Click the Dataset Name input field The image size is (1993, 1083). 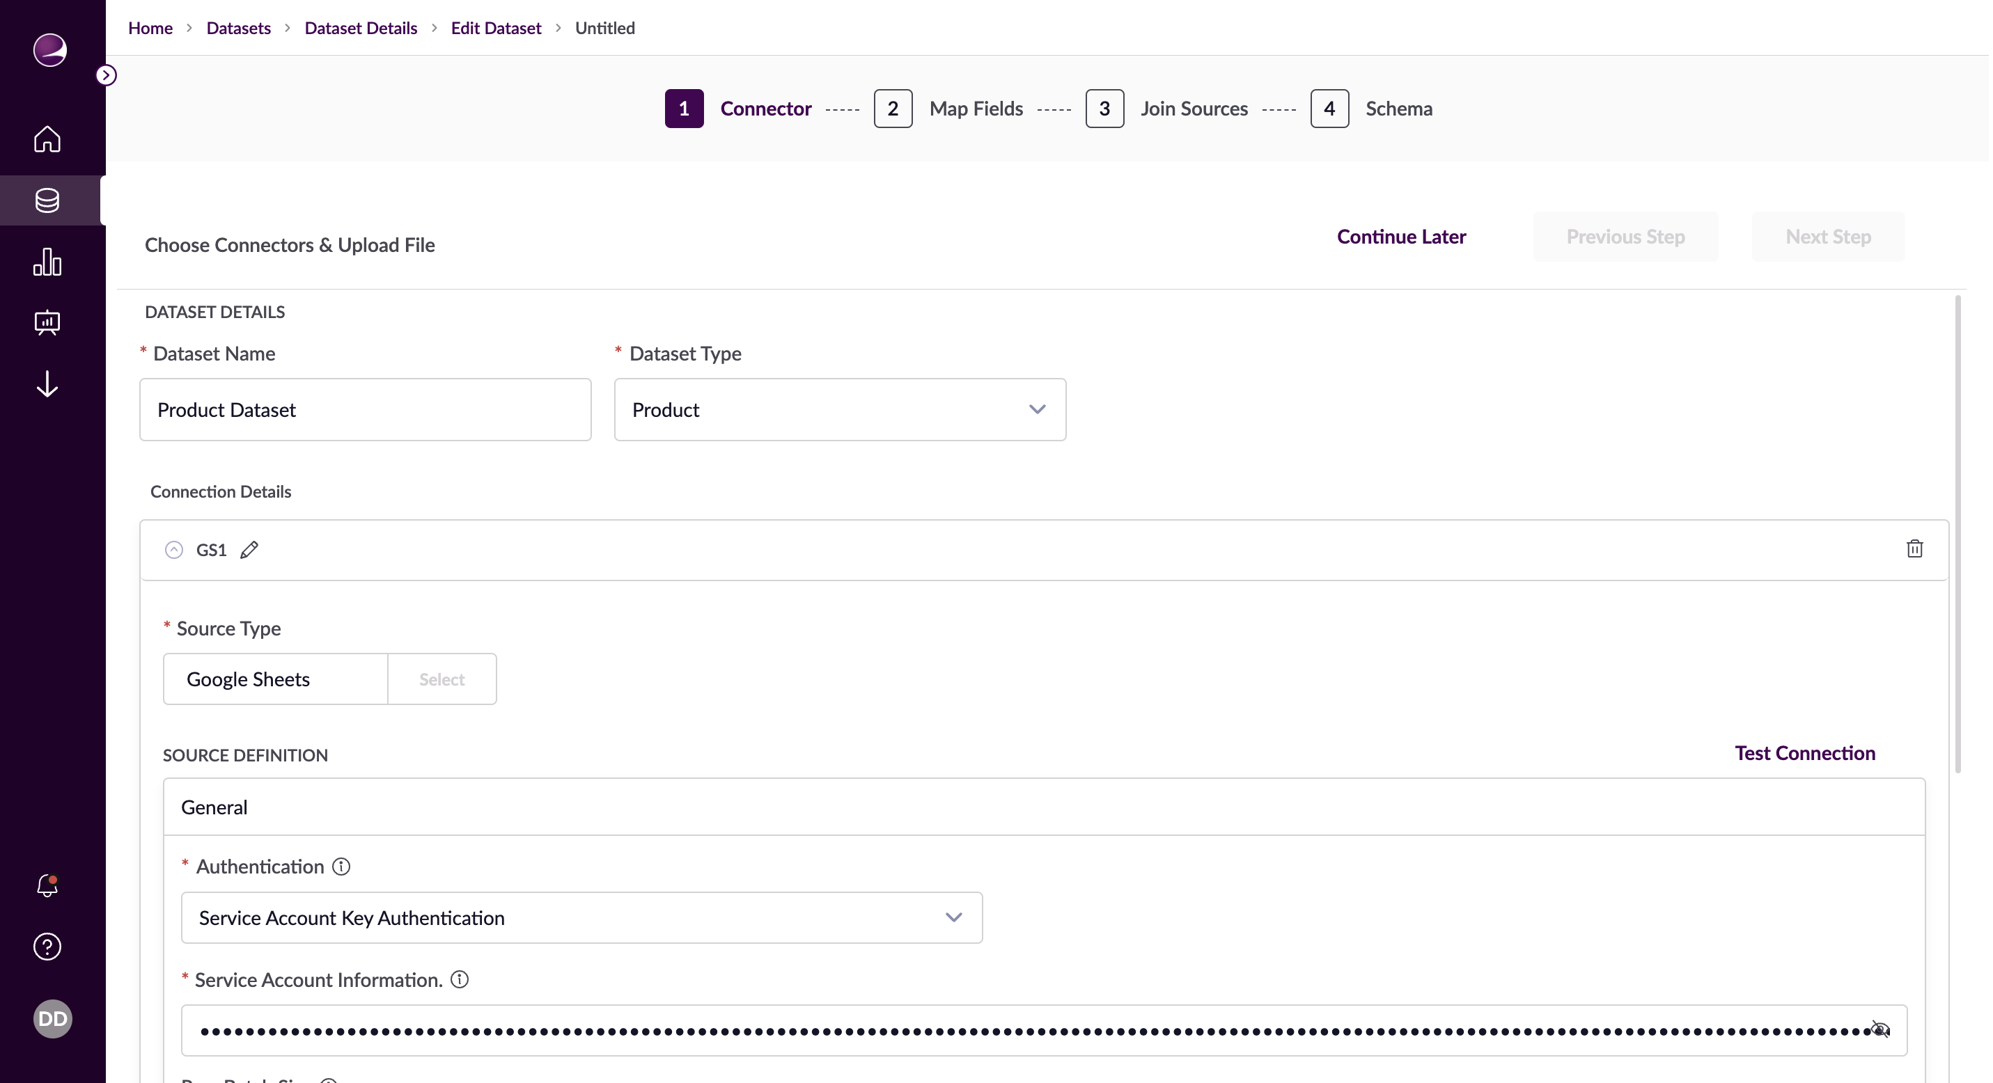tap(365, 410)
